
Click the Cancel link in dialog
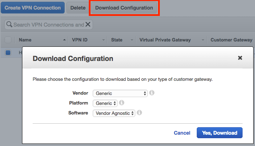coord(182,133)
